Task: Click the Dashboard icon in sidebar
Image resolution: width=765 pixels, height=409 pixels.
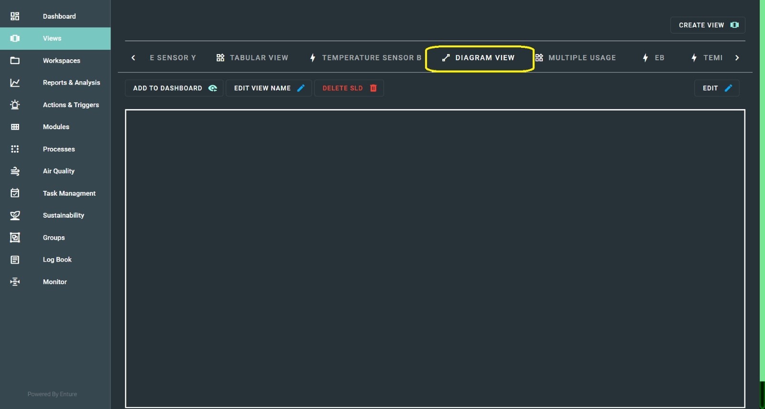Action: [15, 16]
